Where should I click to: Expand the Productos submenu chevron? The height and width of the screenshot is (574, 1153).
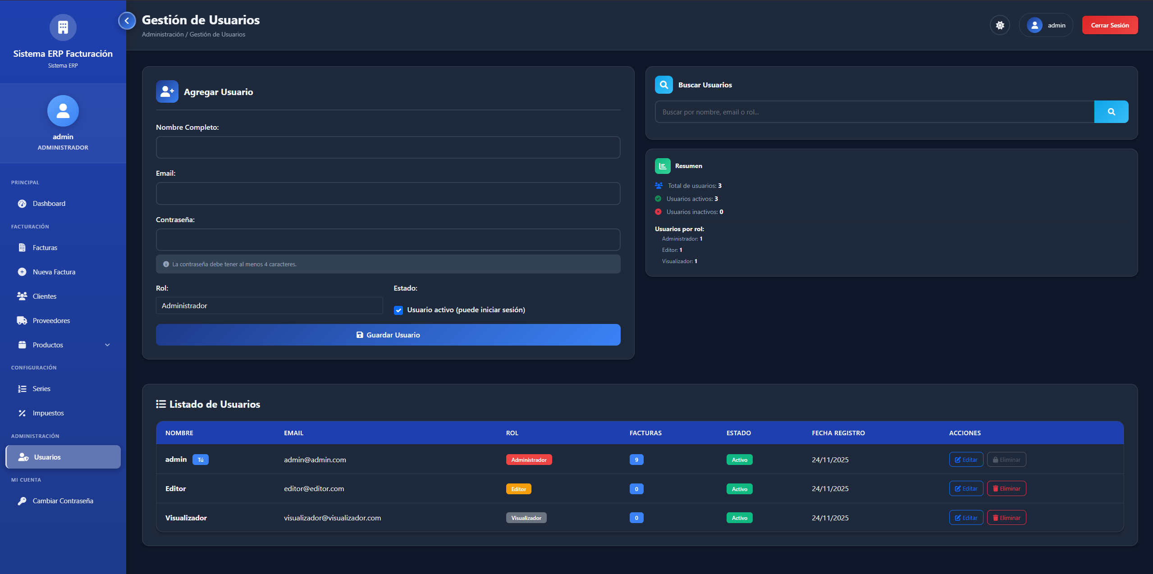[107, 345]
